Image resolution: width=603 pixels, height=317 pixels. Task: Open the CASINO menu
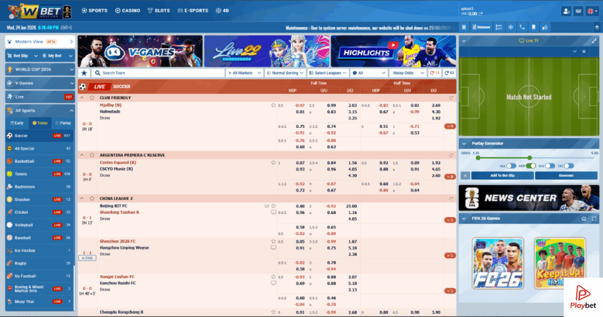pyautogui.click(x=128, y=11)
